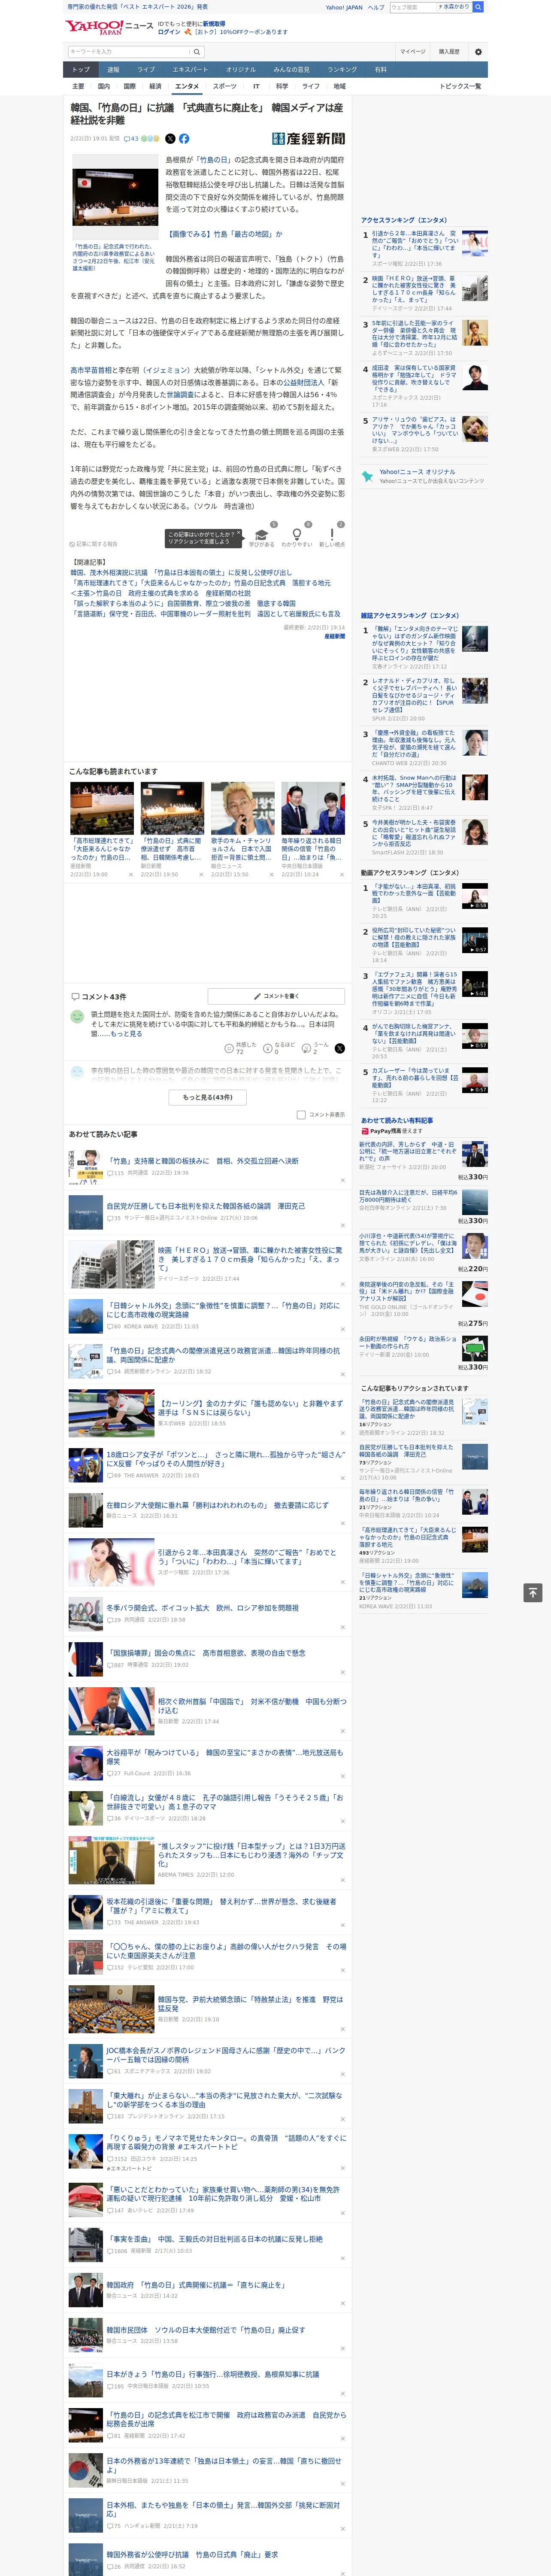
Task: Click the search magnifier button in header
Action: pos(197,52)
